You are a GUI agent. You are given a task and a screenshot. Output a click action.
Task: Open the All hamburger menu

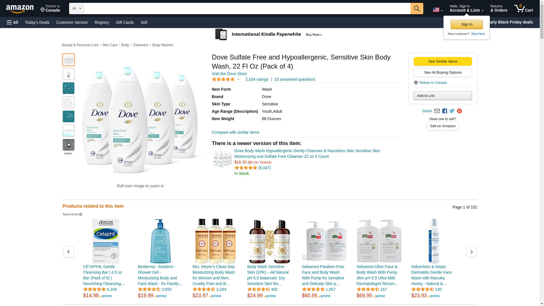click(12, 22)
